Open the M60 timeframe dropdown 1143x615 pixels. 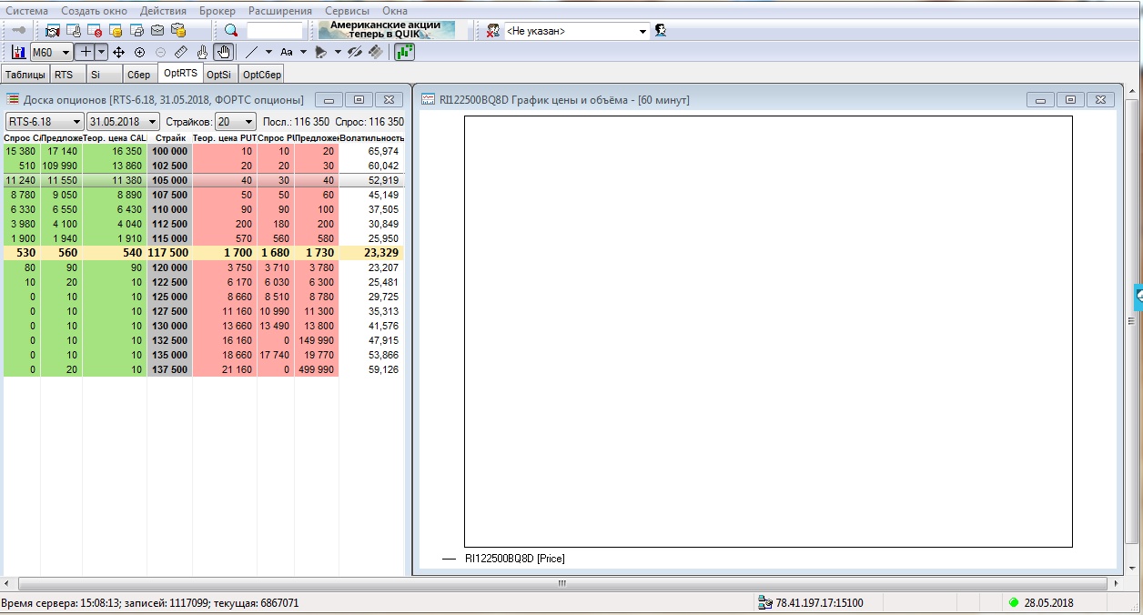(x=66, y=53)
